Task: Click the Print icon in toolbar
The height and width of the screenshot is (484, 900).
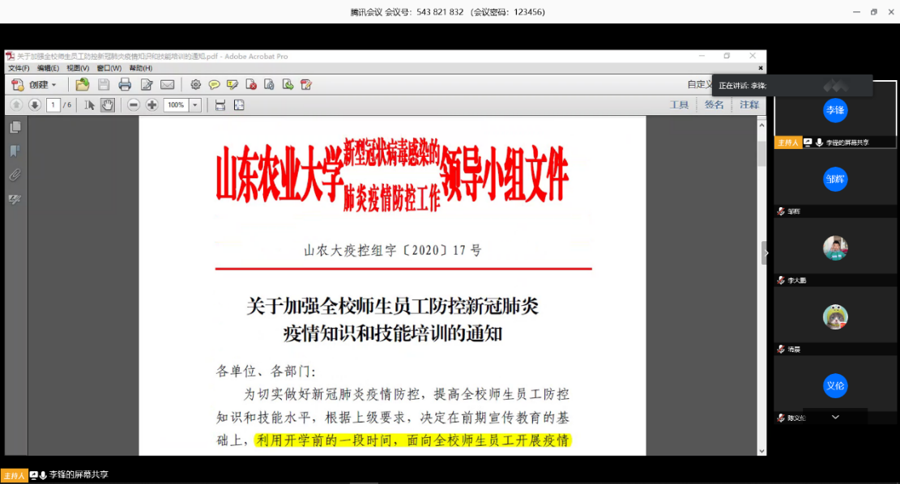Action: (x=125, y=84)
